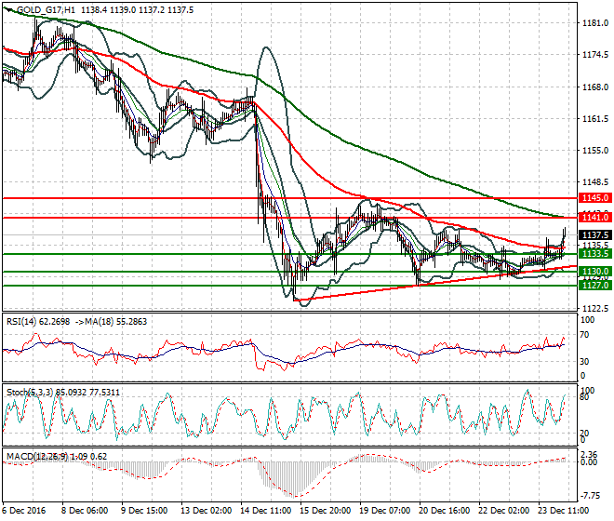Click the 19 Dec 07:00 time label
This screenshot has height=521, width=614.
click(x=384, y=511)
